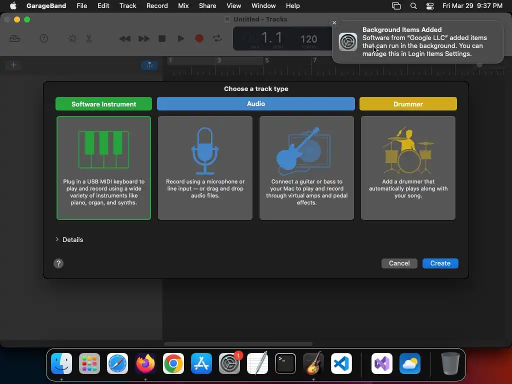The image size is (512, 384).
Task: Choose the microphone audio recording card
Action: pos(205,168)
